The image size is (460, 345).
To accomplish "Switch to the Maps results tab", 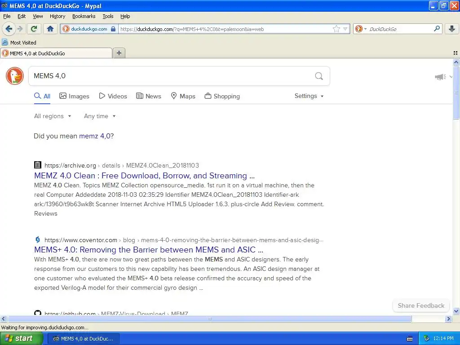I will click(x=183, y=96).
